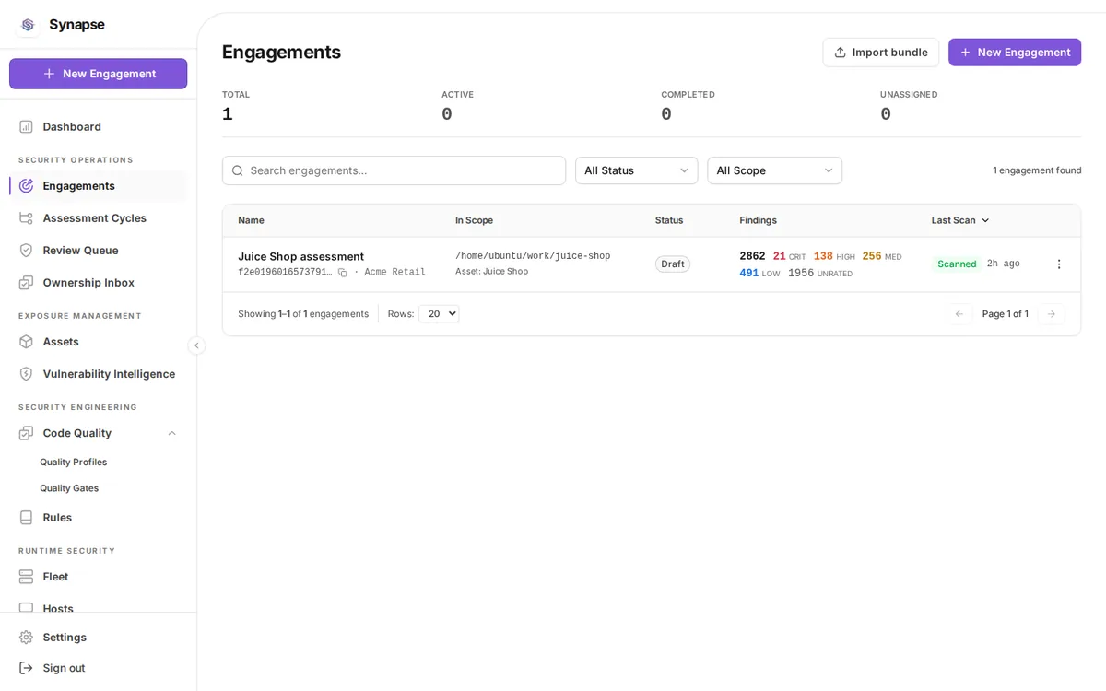Click Sign out
Viewport: 1106px width, 691px height.
tap(64, 668)
